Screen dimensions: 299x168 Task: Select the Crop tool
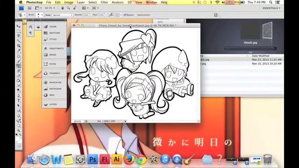19,46
